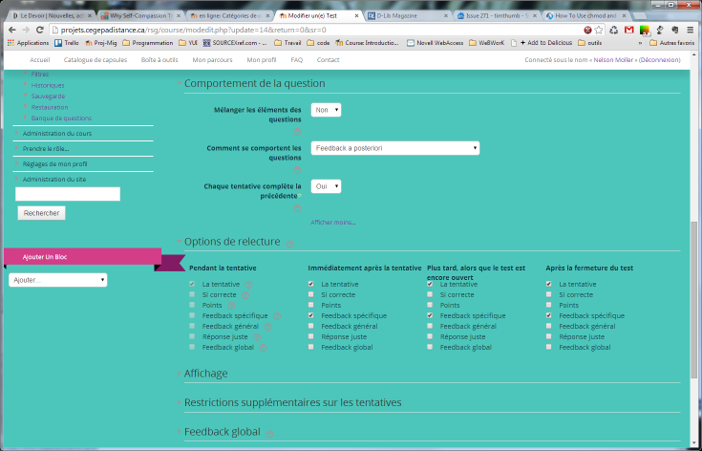Open help icon beside Options de relecture
Screen dimensions: 702x451
click(290, 243)
